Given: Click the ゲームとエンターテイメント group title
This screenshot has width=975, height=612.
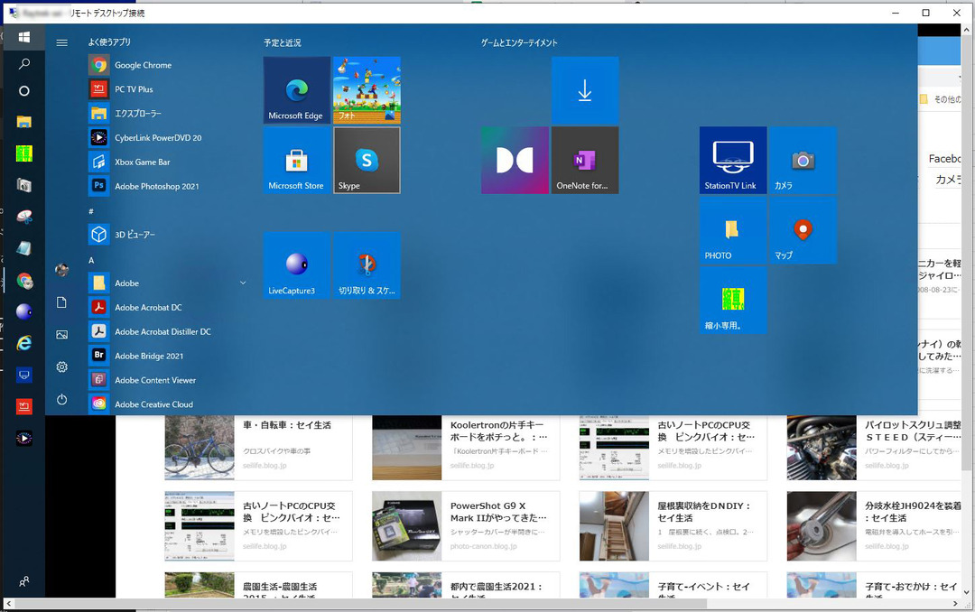Looking at the screenshot, I should [519, 43].
